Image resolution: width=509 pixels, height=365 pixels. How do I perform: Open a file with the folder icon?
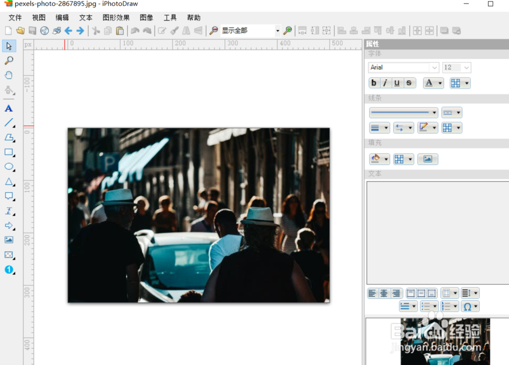pyautogui.click(x=20, y=31)
